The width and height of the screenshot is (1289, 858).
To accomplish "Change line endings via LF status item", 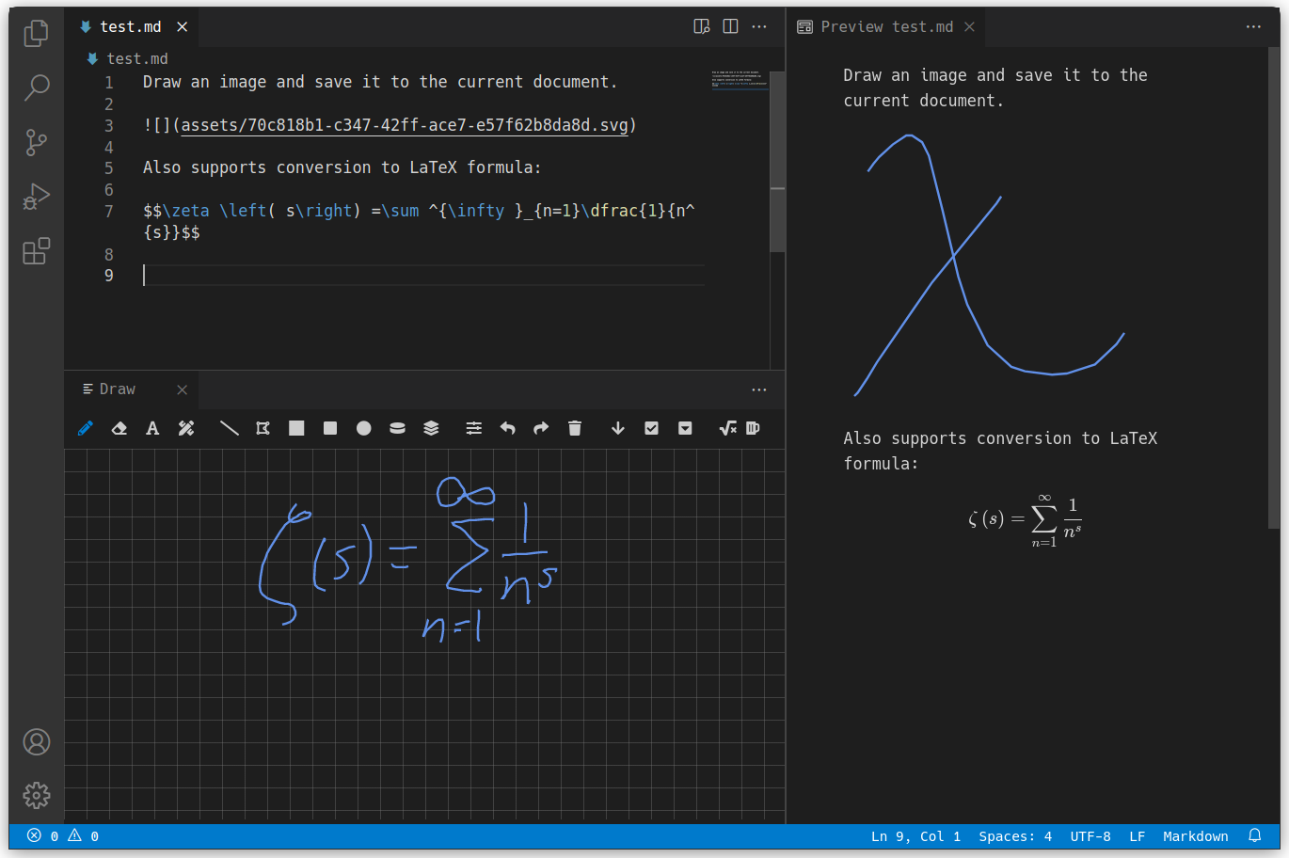I will tap(1137, 836).
